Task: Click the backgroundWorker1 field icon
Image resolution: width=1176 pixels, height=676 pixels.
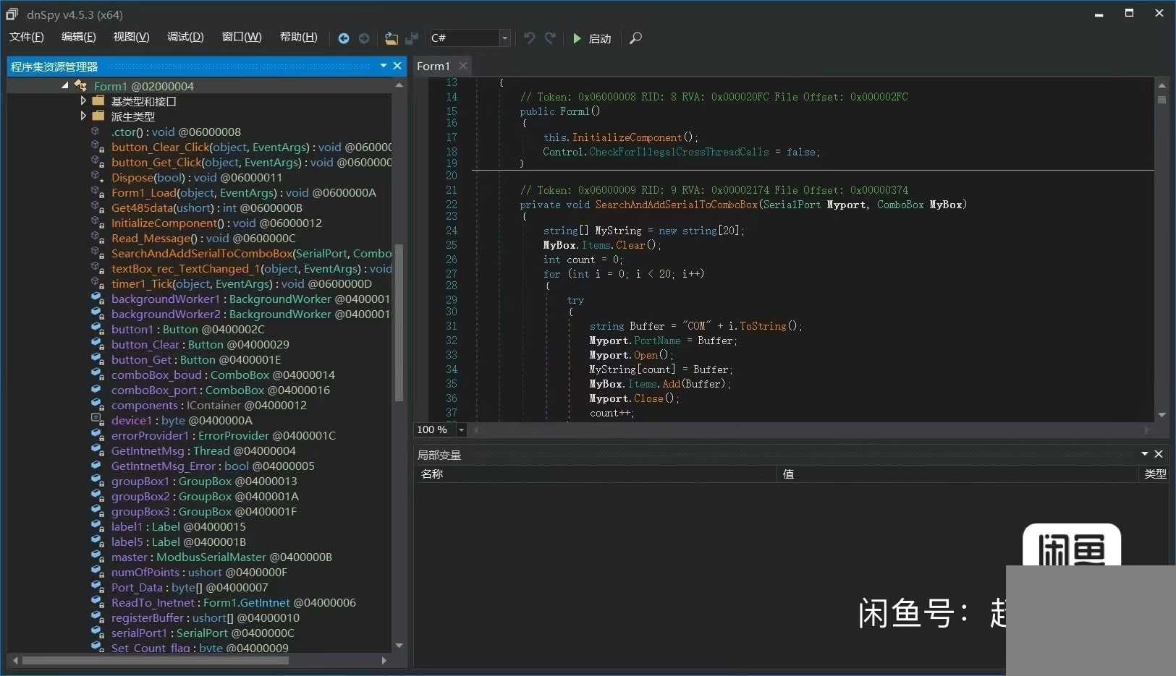Action: 98,299
